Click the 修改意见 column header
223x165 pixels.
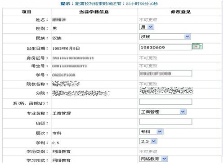(x=181, y=12)
